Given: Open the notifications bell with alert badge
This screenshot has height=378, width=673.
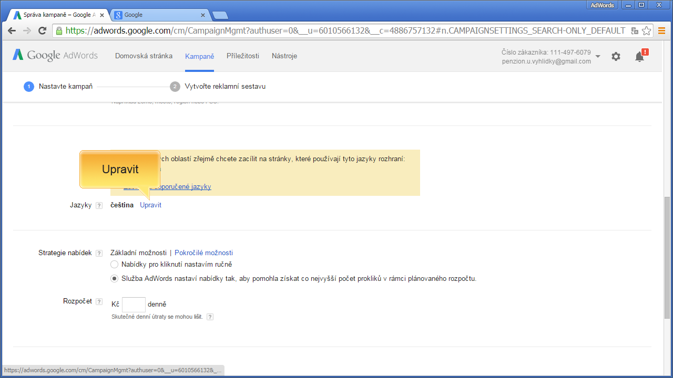Looking at the screenshot, I should click(x=640, y=56).
